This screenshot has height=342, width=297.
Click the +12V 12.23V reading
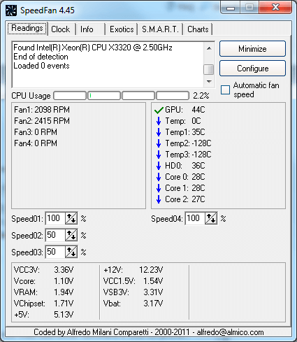coord(133,270)
